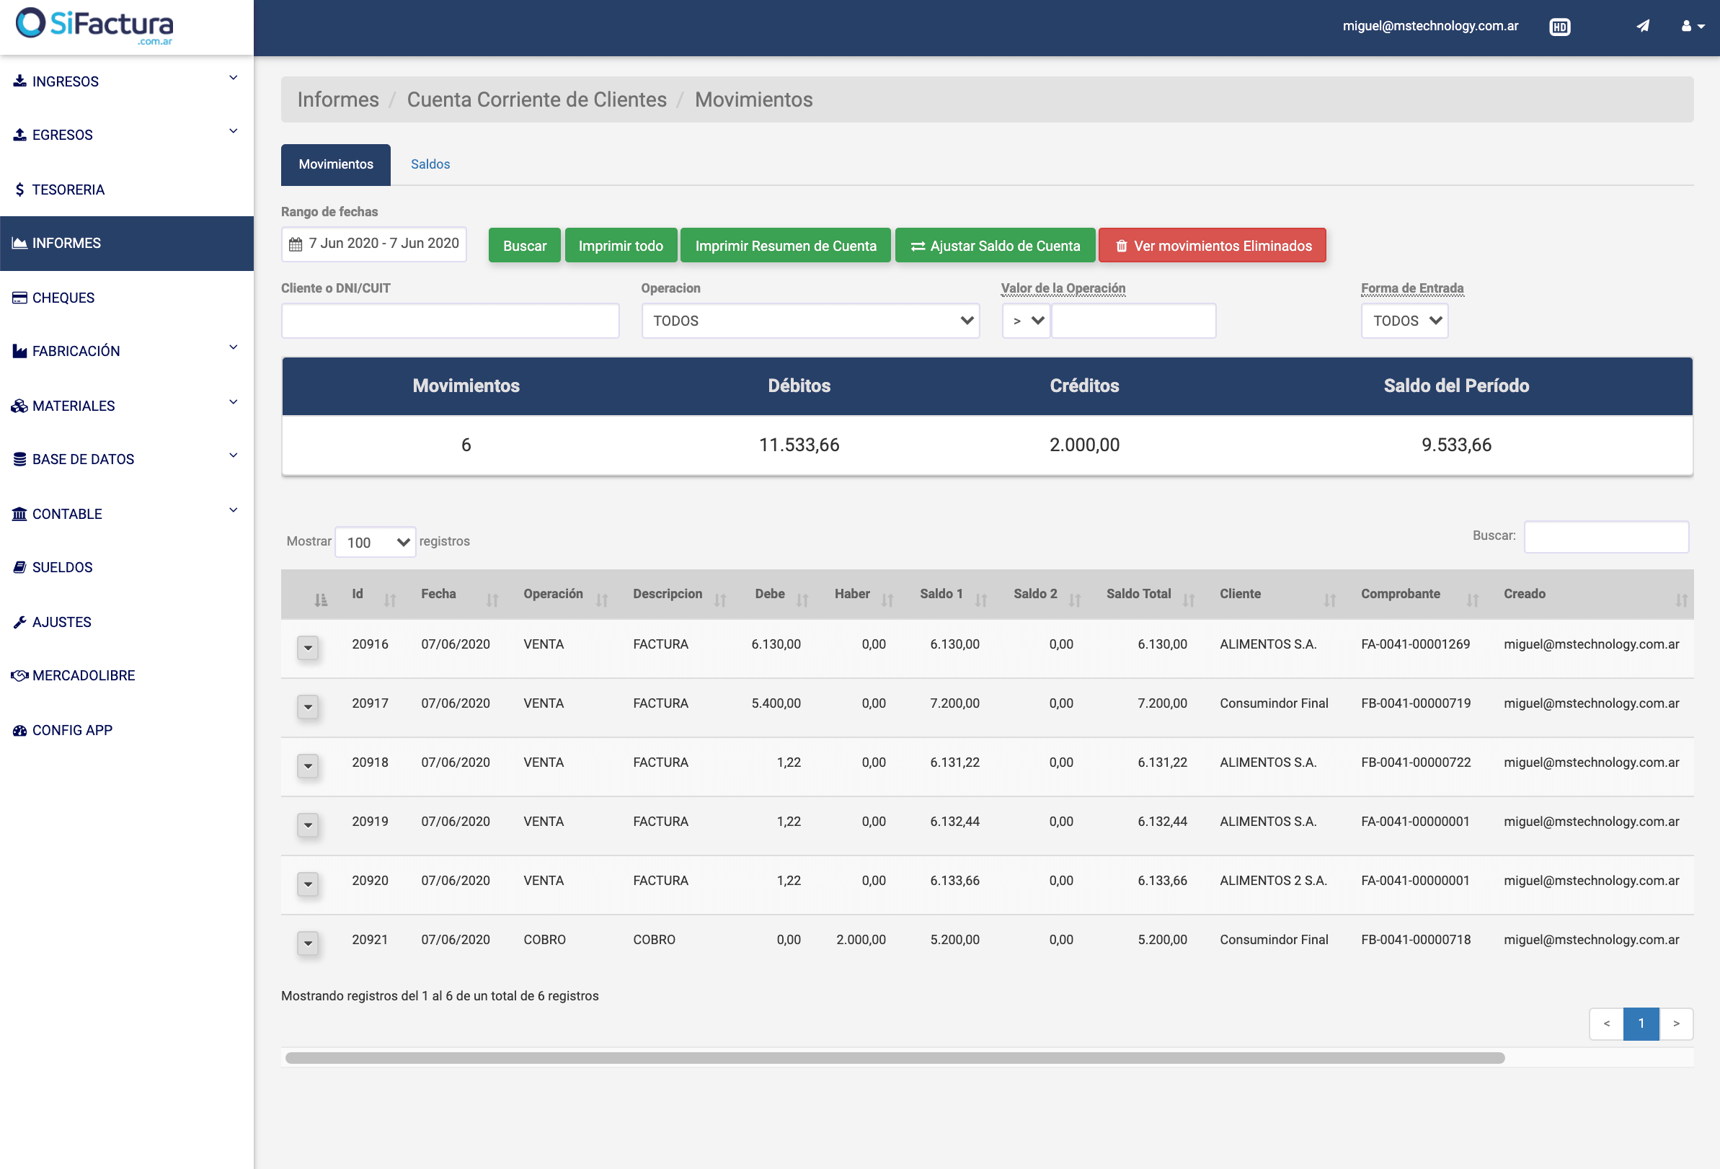This screenshot has height=1169, width=1720.
Task: Click the AJUSTES wrench icon
Action: click(20, 621)
